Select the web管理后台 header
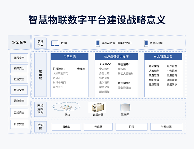194x149 pixels. (x=163, y=57)
